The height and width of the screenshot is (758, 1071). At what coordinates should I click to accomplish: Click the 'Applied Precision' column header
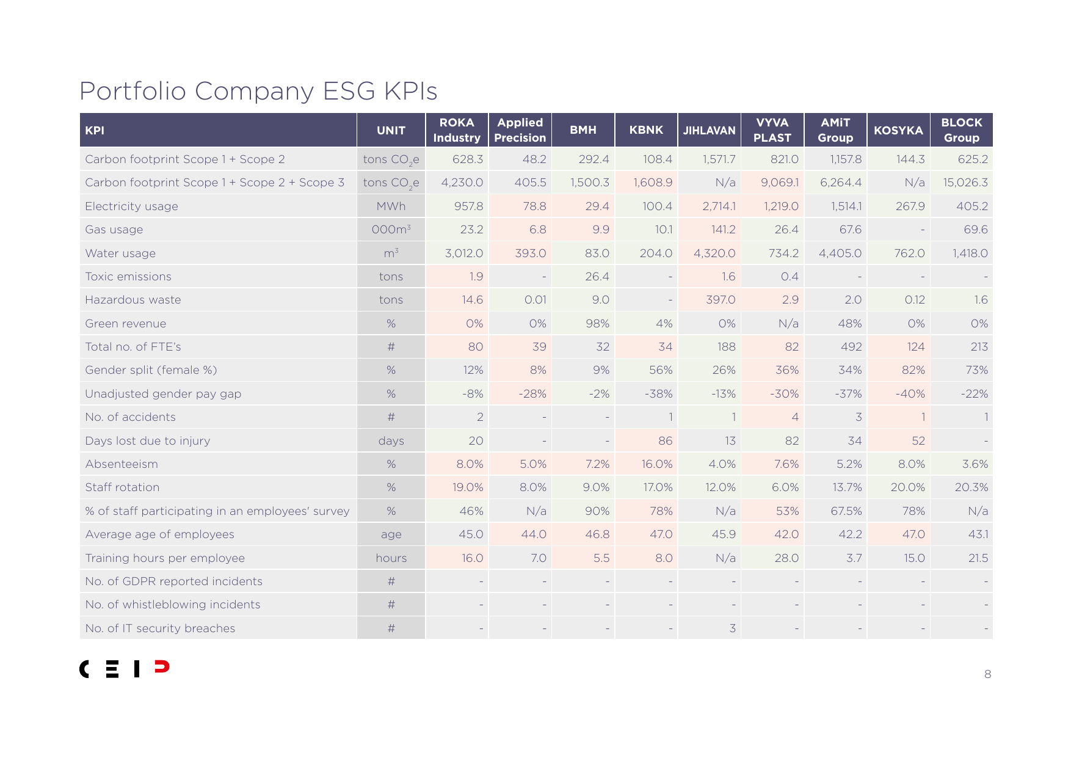[520, 130]
